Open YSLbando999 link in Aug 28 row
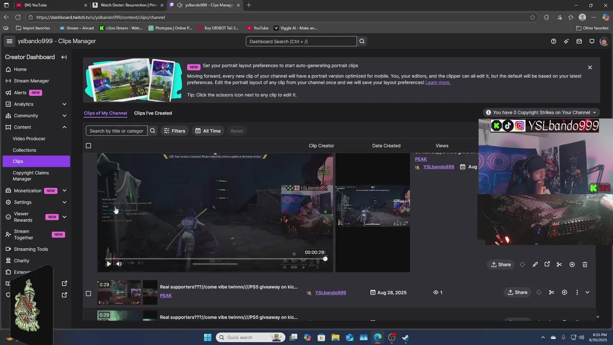613x345 pixels. pos(330,293)
